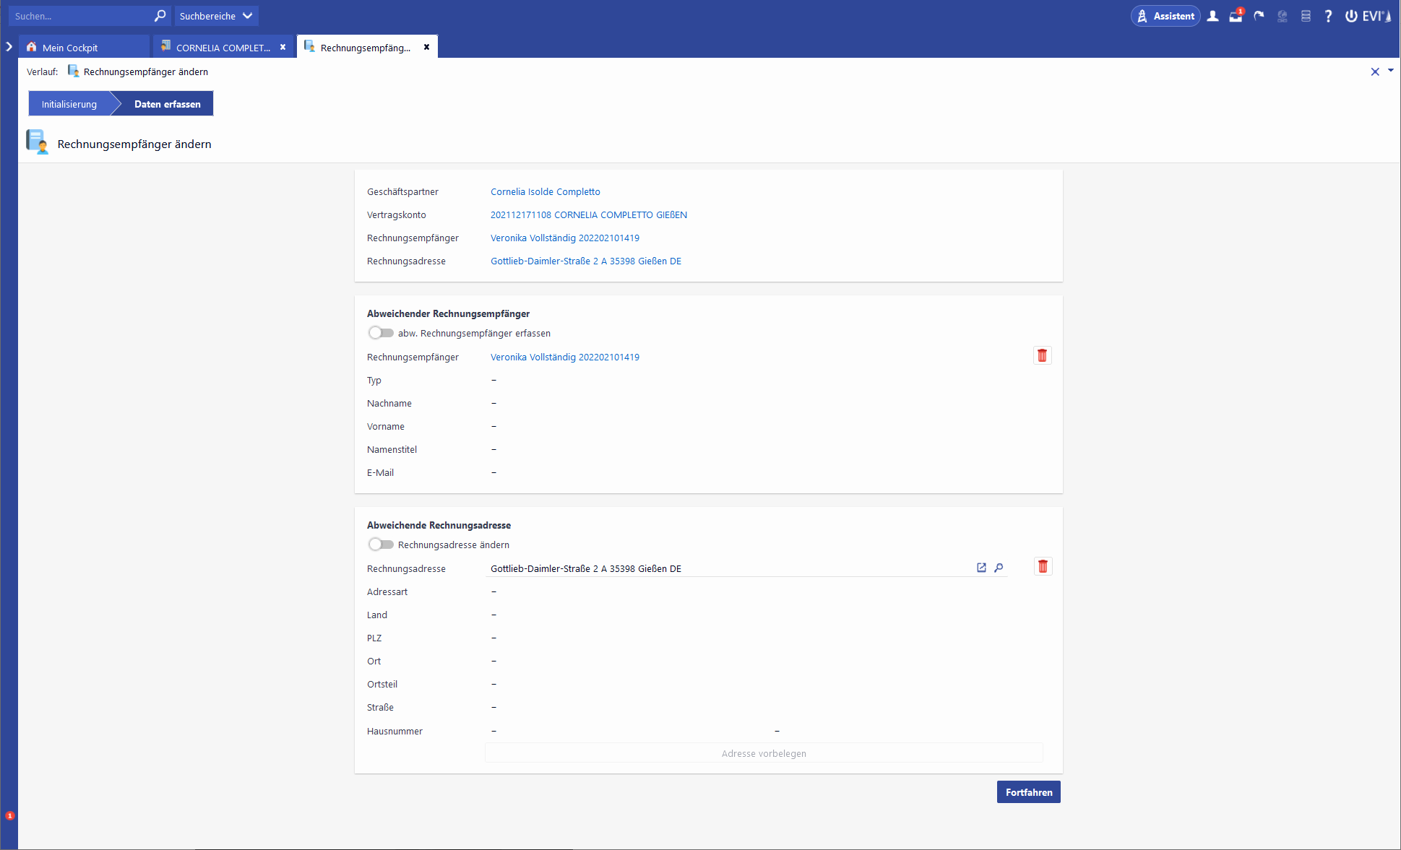Click the search magnifier icon in top bar
This screenshot has height=850, width=1401.
click(x=160, y=15)
